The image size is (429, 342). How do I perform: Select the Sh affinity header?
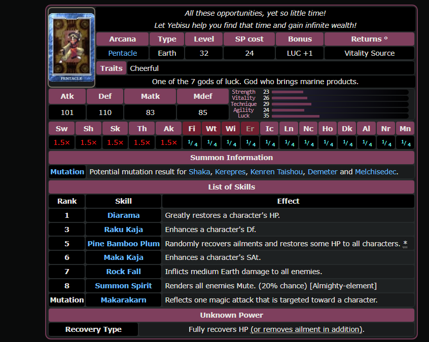click(x=88, y=129)
